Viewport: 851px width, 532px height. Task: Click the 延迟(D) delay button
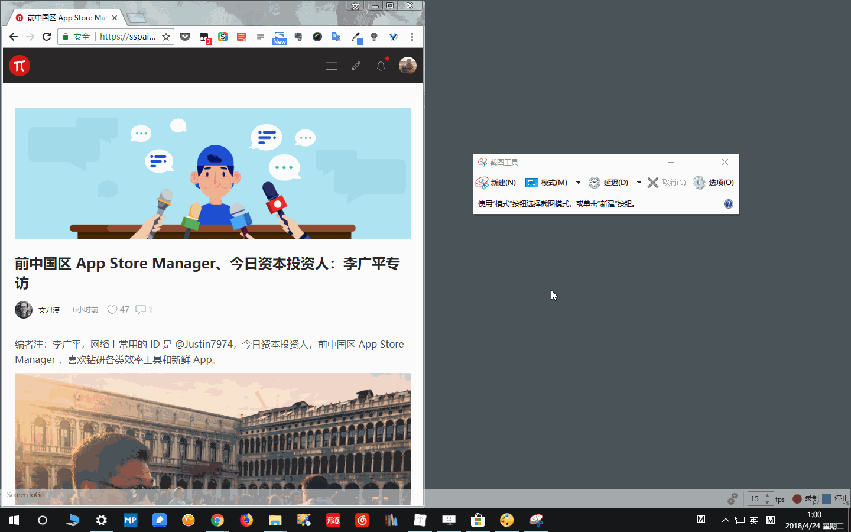coord(608,183)
